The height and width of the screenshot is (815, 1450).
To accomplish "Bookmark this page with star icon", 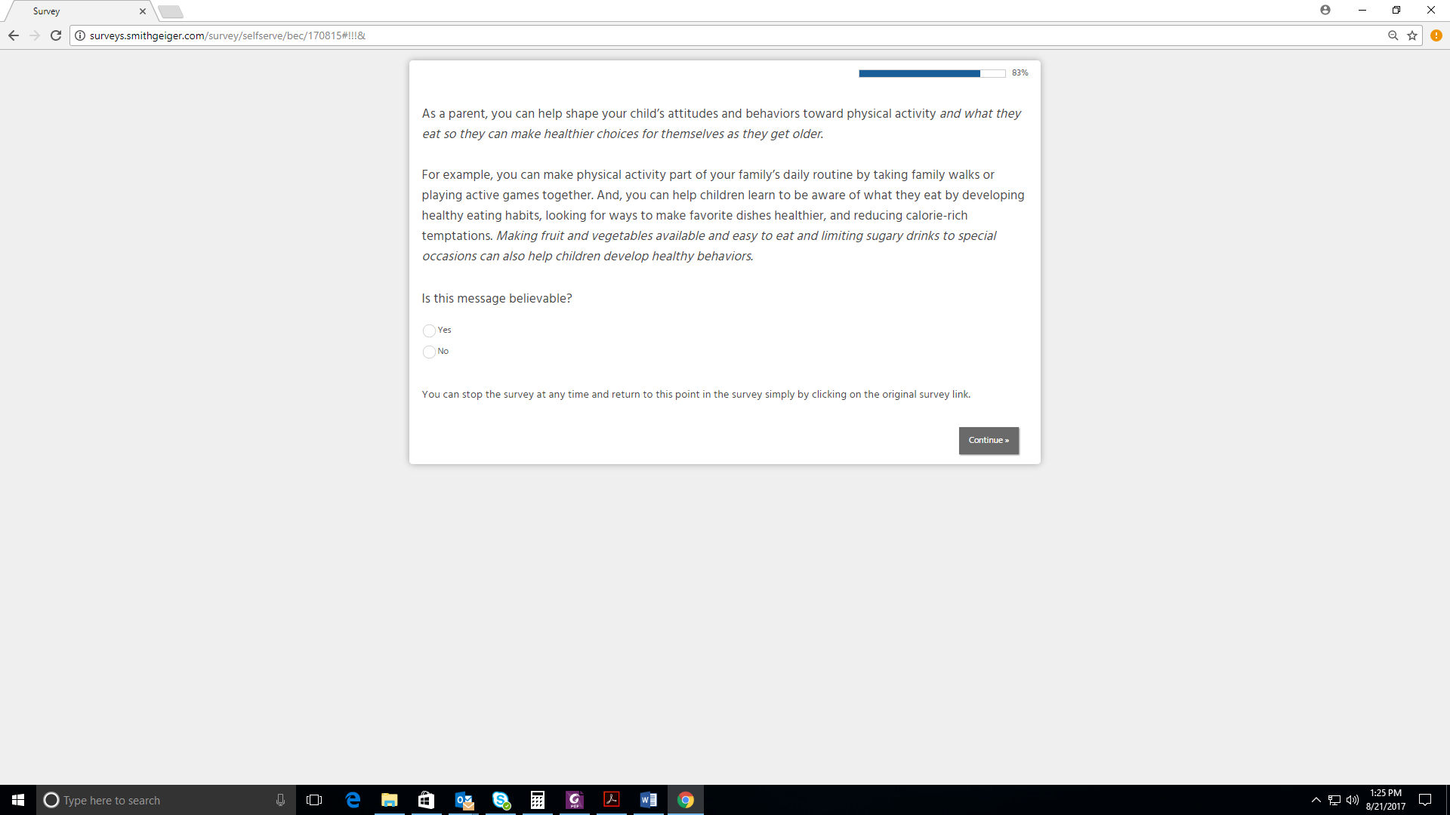I will point(1412,35).
